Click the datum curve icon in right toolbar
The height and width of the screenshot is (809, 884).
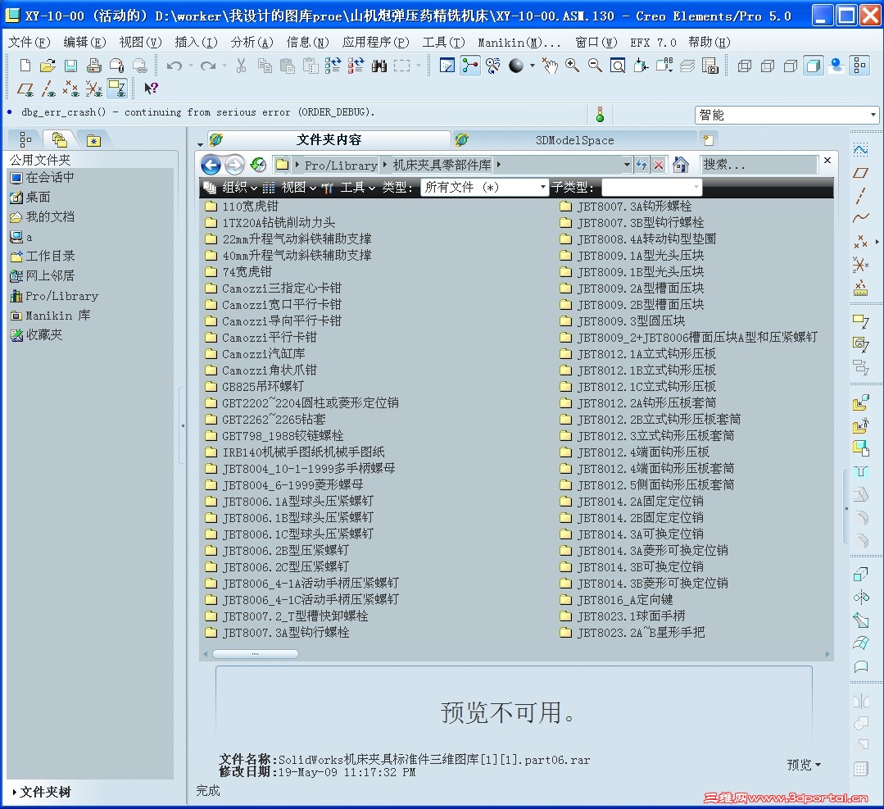pyautogui.click(x=860, y=218)
